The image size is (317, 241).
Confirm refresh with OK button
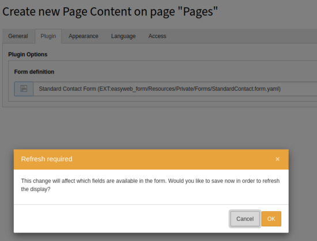(271, 219)
